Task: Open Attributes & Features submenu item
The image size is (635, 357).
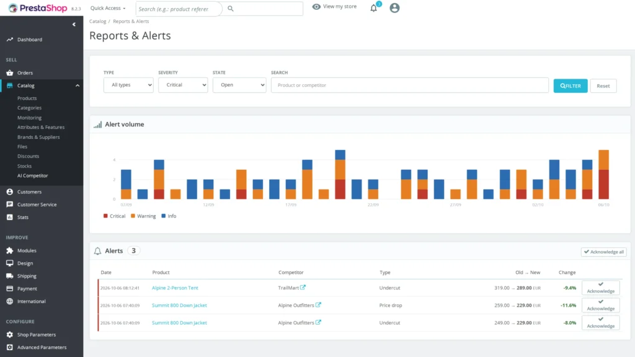Action: (x=41, y=127)
